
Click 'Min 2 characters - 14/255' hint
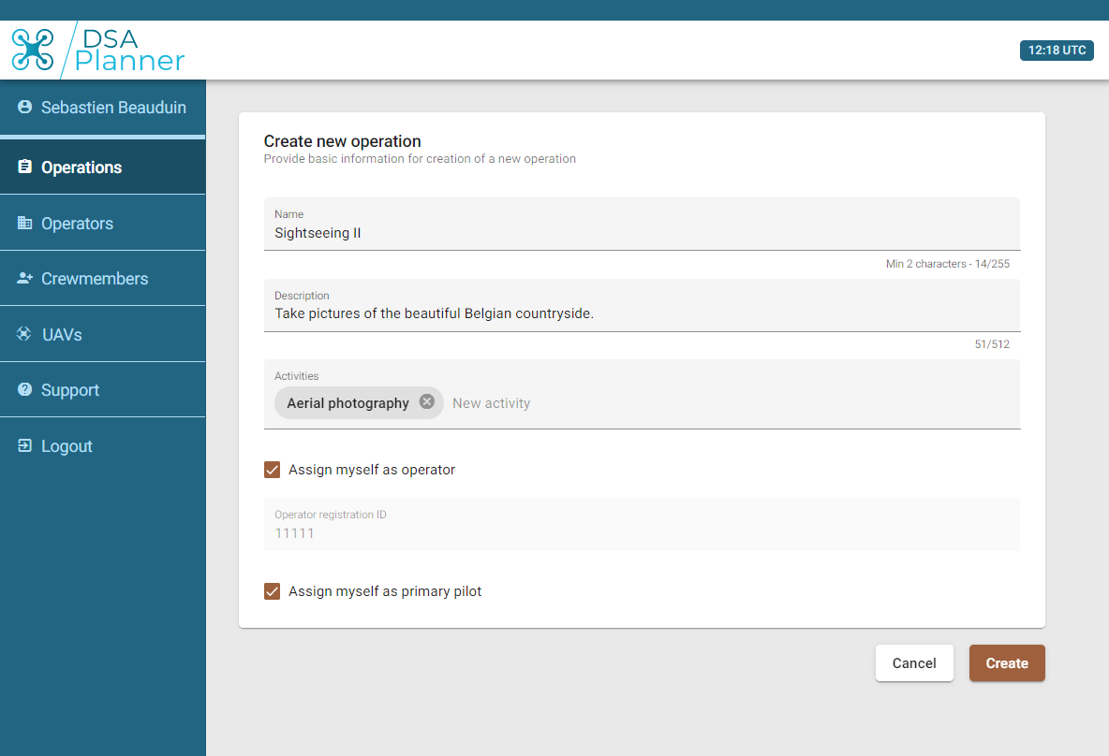click(x=948, y=264)
